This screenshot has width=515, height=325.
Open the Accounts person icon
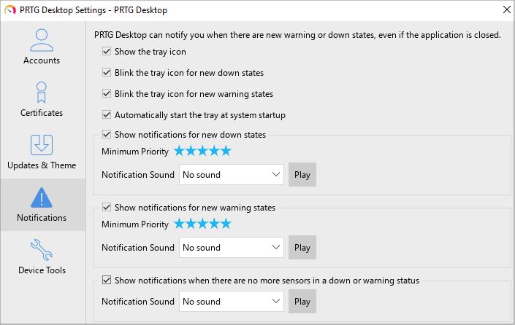click(x=42, y=40)
